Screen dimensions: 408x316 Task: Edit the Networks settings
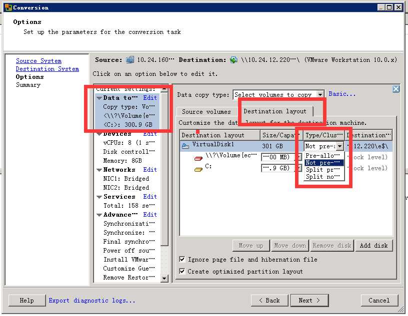pyautogui.click(x=150, y=170)
